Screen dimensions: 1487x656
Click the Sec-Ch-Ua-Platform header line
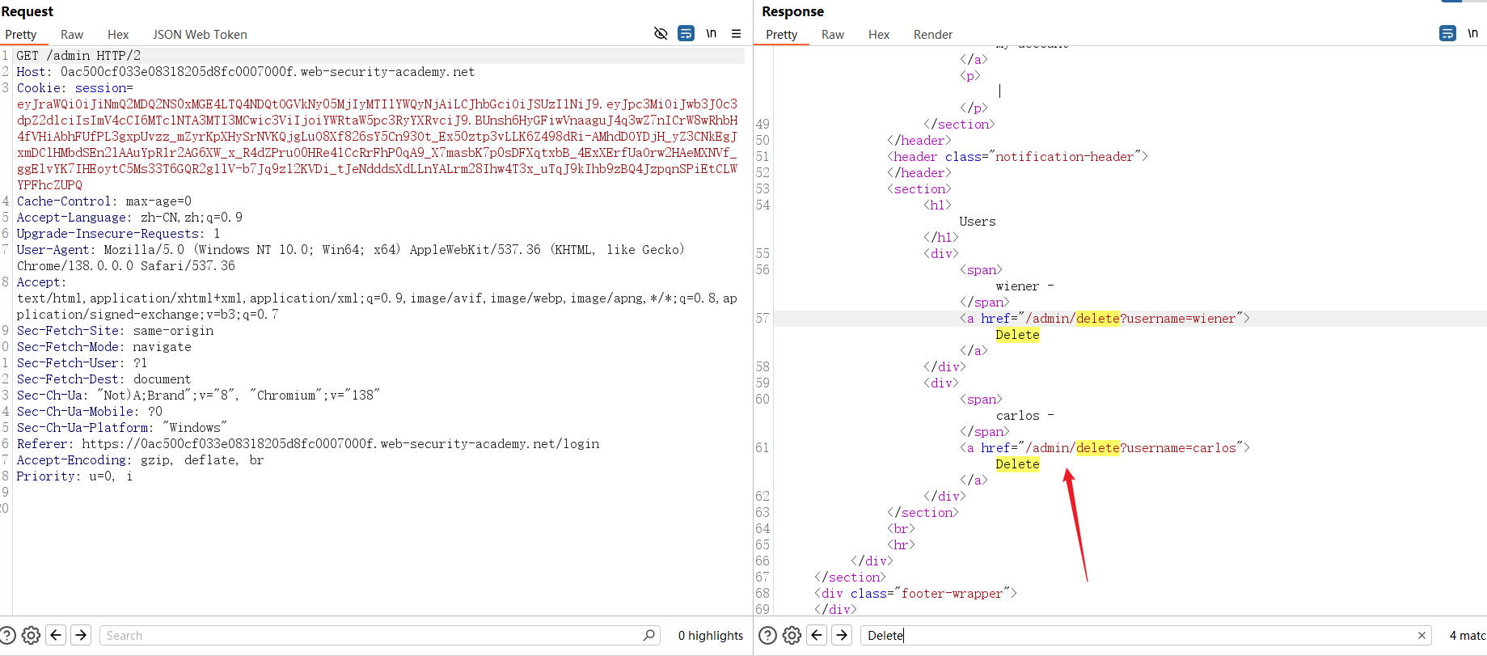pyautogui.click(x=122, y=428)
